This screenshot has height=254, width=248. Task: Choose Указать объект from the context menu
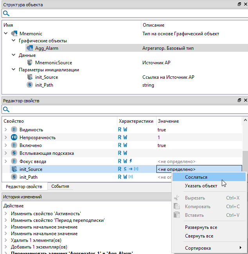click(x=201, y=186)
